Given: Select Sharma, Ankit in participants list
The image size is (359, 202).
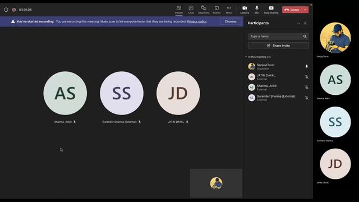Looking at the screenshot, I should click(x=278, y=88).
